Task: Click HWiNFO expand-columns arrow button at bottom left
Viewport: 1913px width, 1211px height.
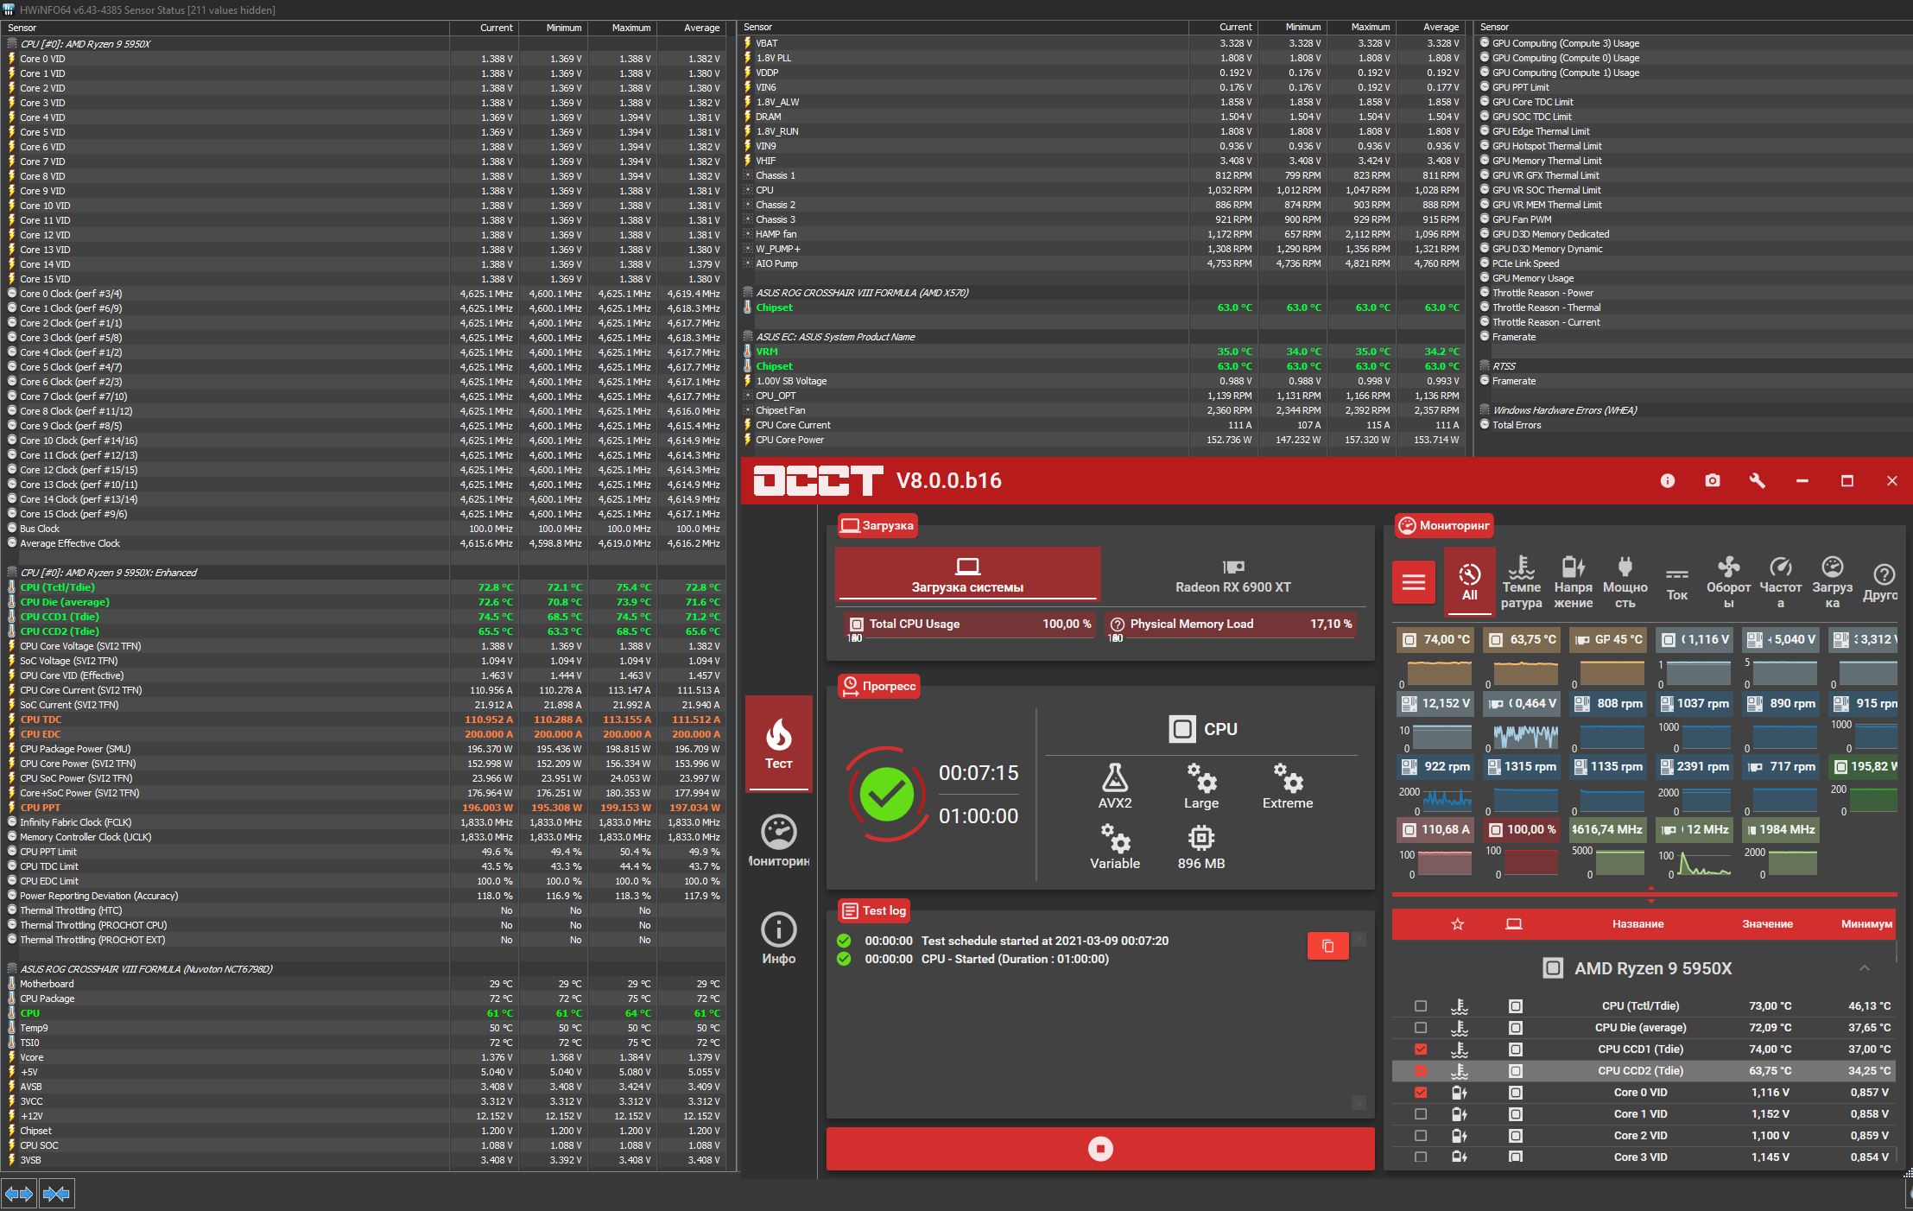Action: (19, 1194)
